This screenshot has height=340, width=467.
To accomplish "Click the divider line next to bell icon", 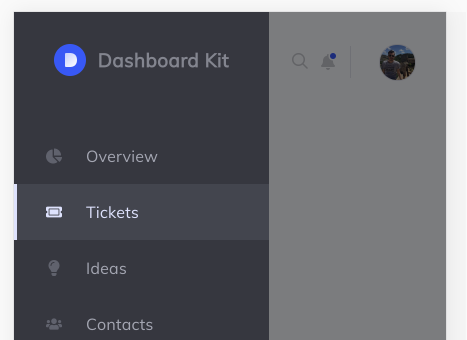I will pyautogui.click(x=350, y=62).
